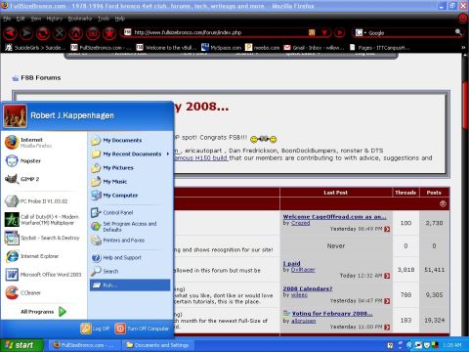The height and width of the screenshot is (352, 469).
Task: Click the go arrow in the address bar
Action: (x=339, y=32)
